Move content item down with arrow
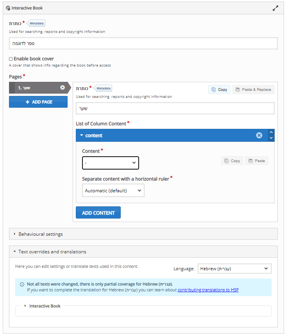 click(x=271, y=138)
